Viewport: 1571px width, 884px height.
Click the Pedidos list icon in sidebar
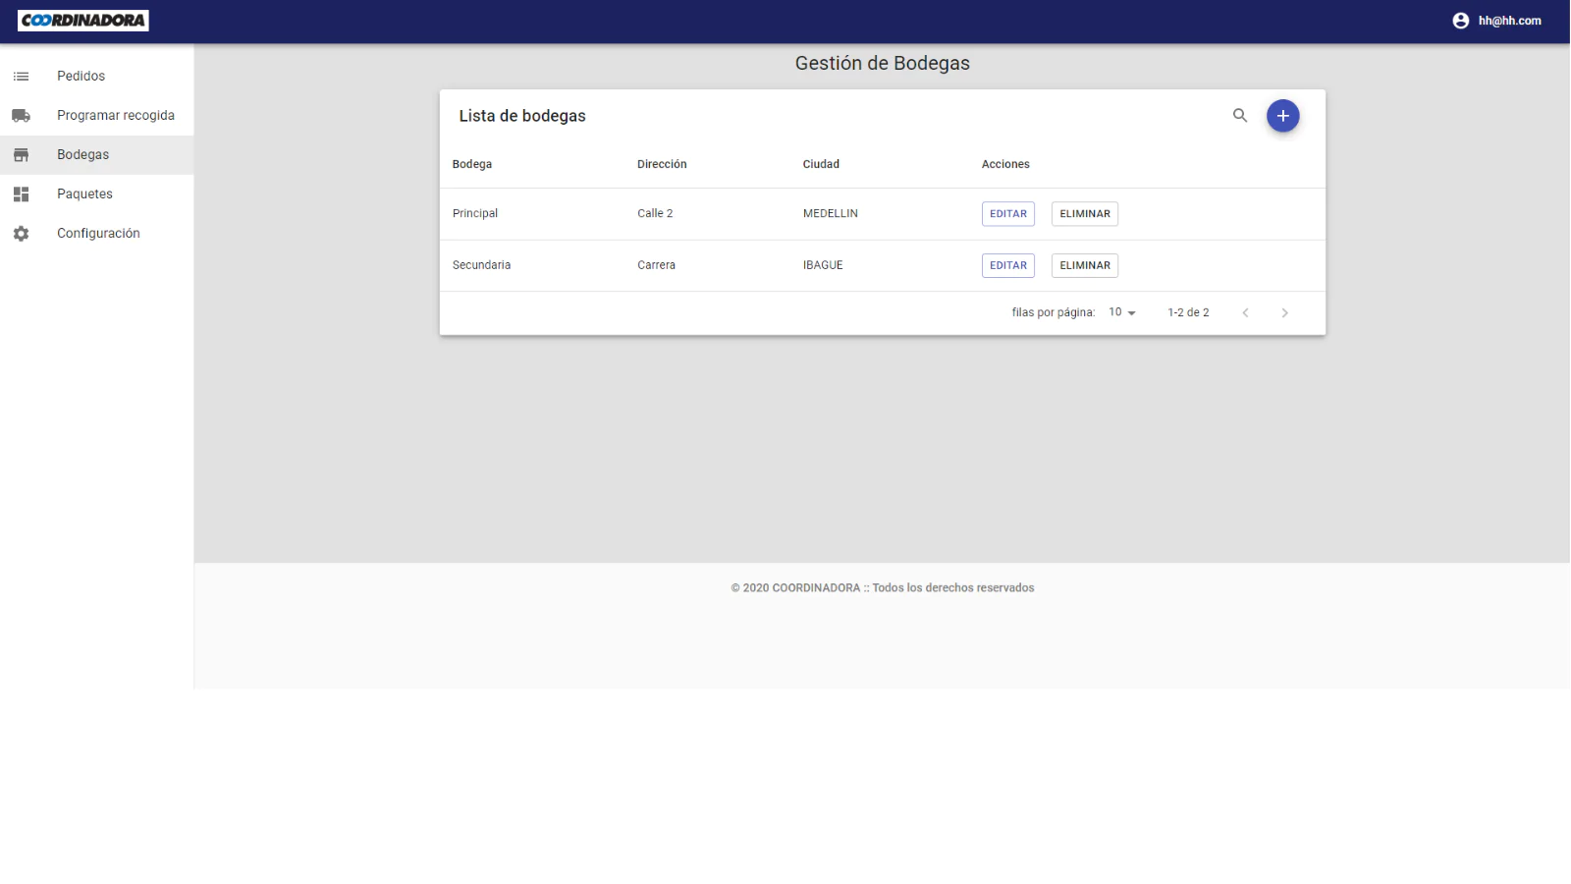click(x=21, y=77)
